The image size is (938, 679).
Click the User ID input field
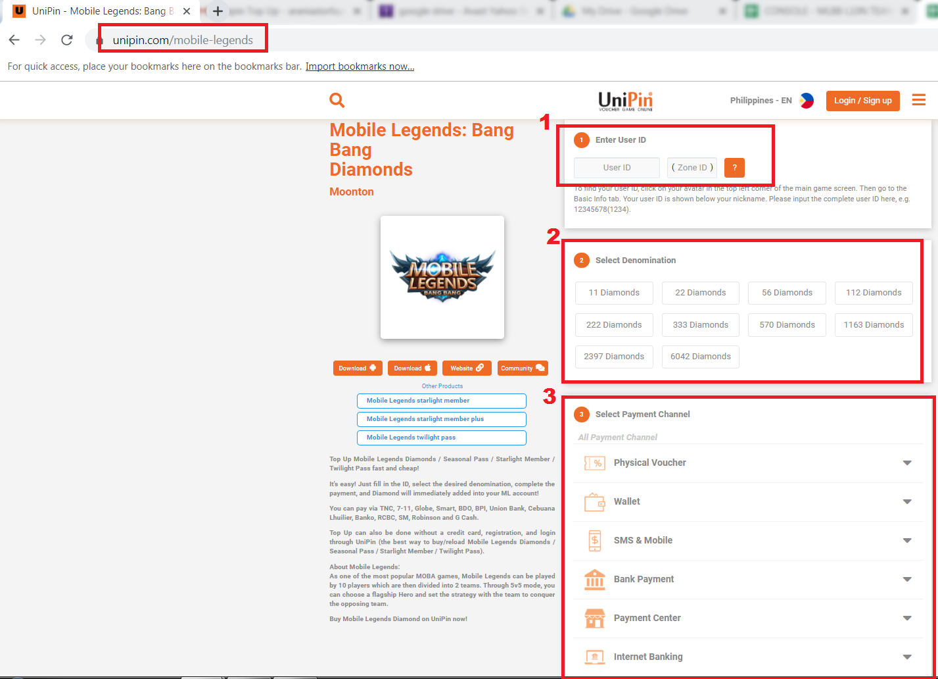[617, 168]
